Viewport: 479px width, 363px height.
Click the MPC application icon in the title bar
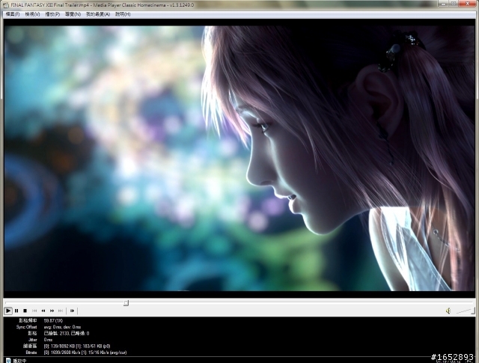(x=6, y=5)
